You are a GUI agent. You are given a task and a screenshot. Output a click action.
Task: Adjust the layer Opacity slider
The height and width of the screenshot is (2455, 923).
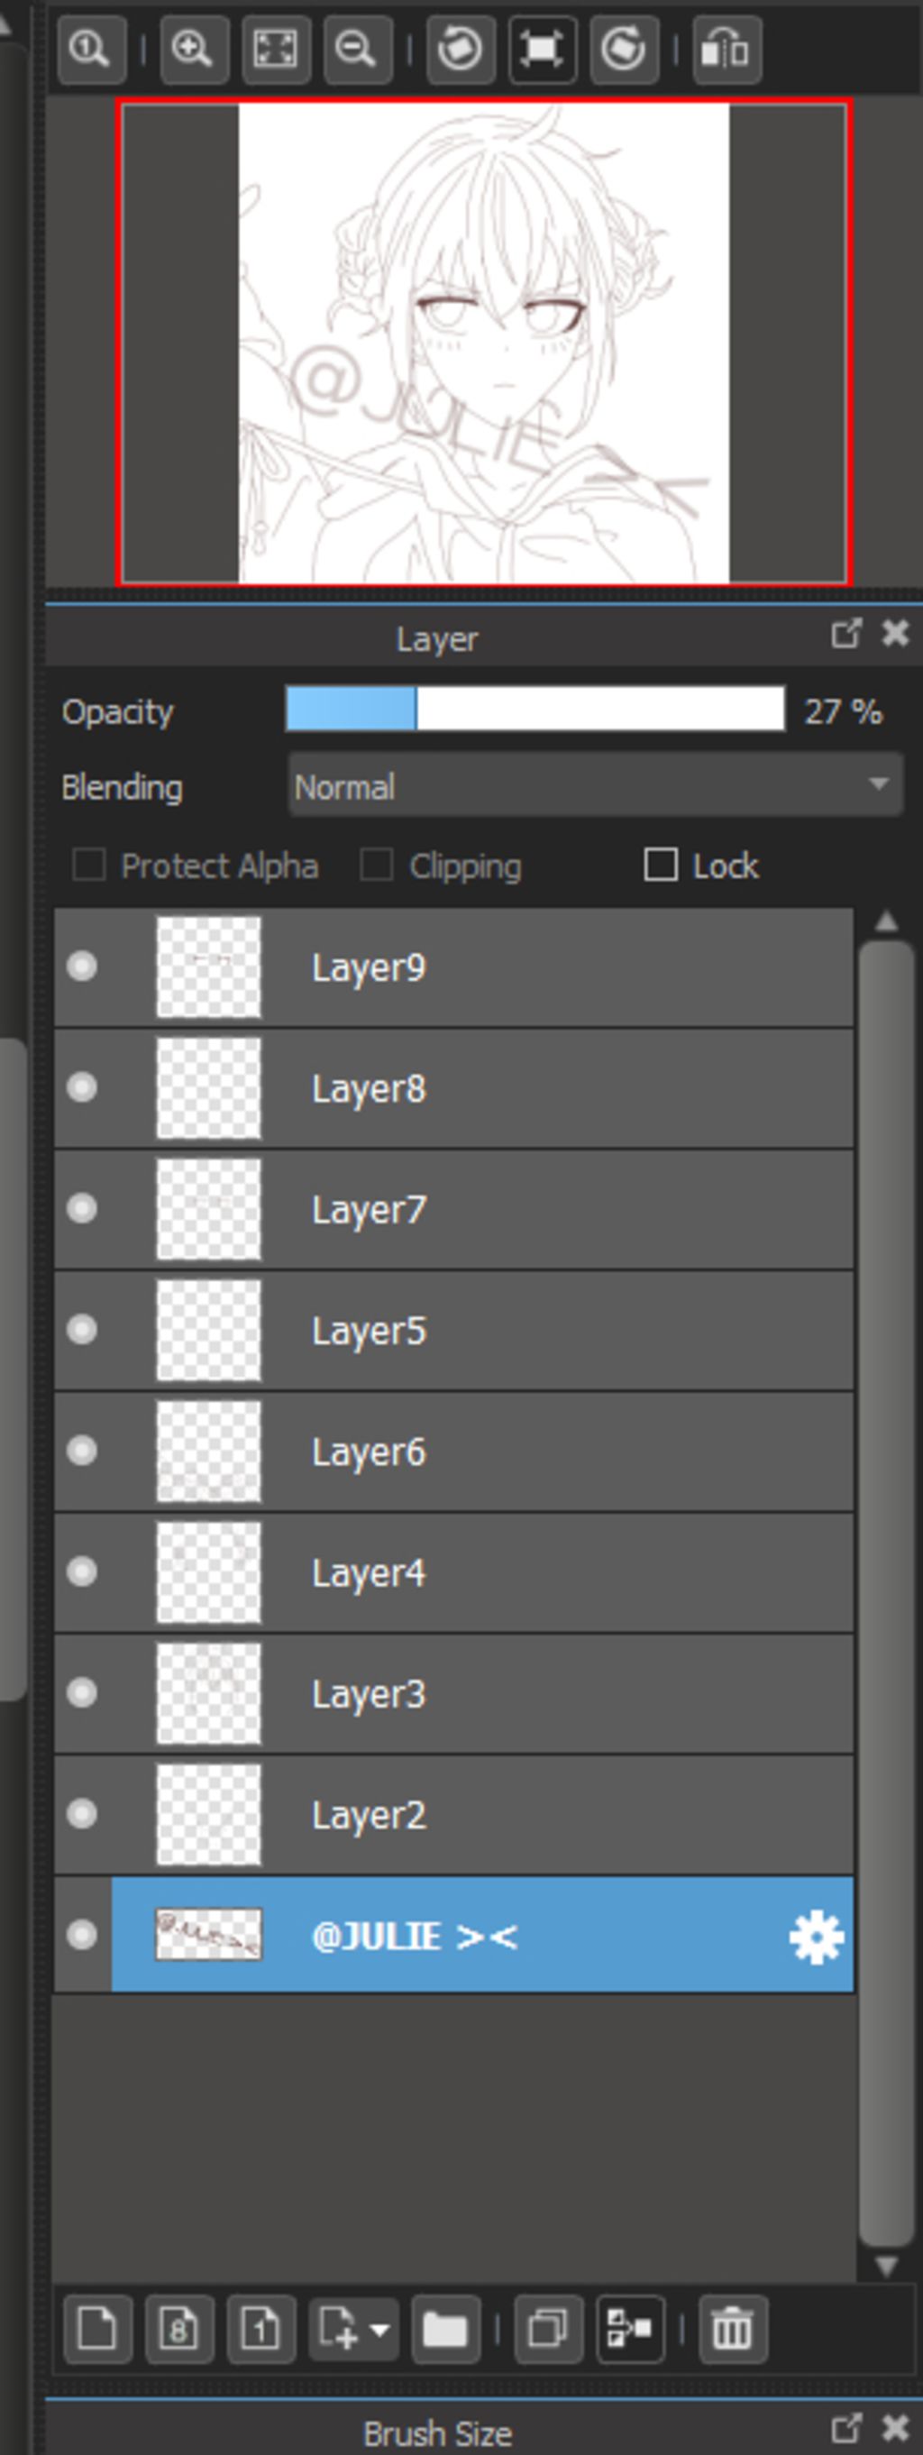[535, 710]
